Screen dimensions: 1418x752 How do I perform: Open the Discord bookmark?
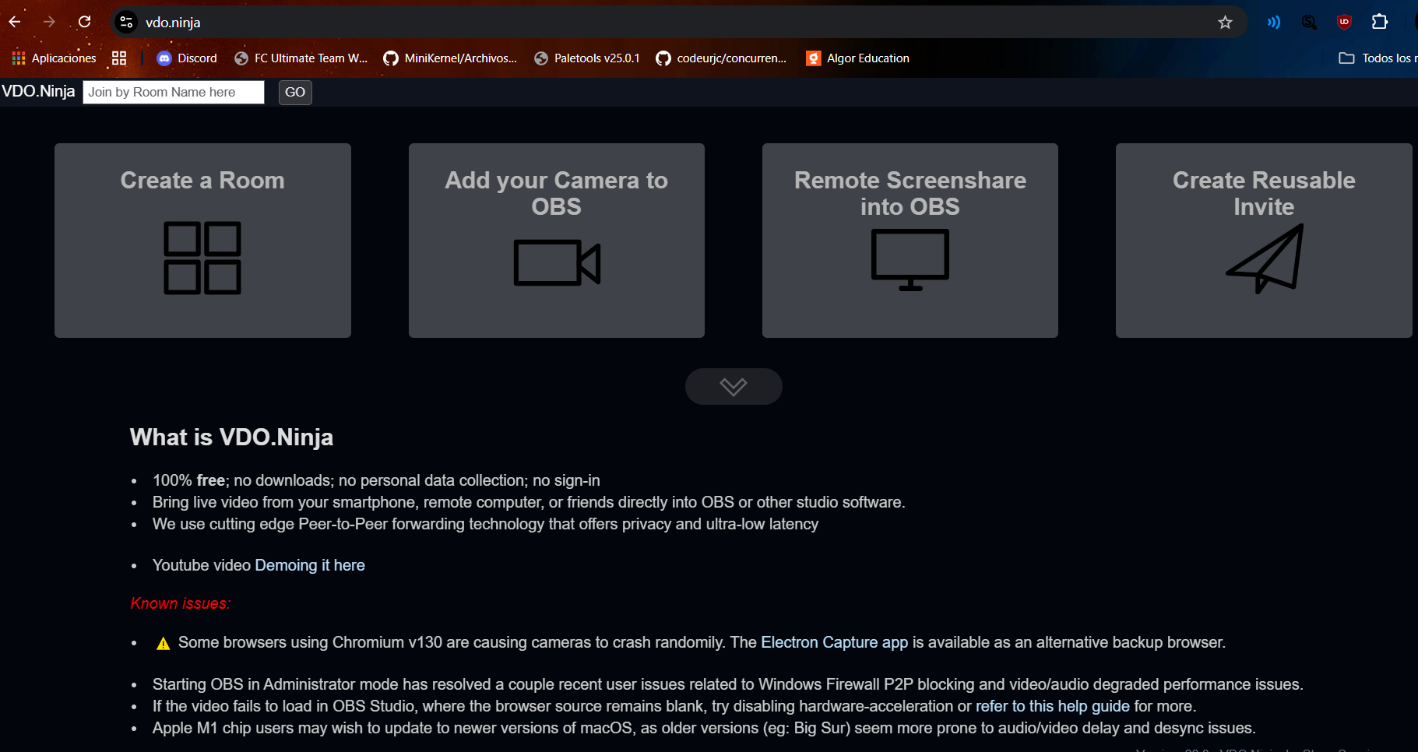pyautogui.click(x=187, y=58)
